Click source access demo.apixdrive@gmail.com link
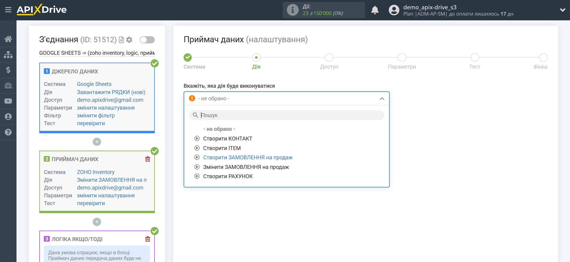 110,100
